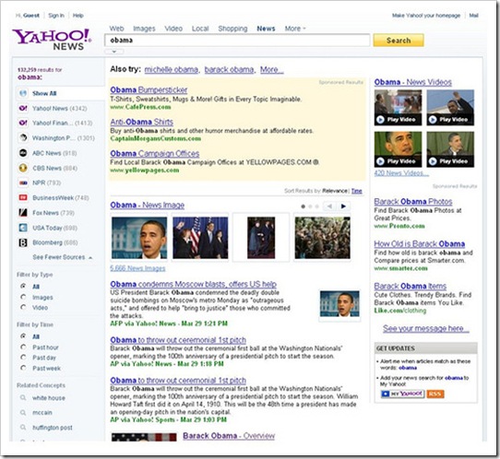This screenshot has height=459, width=500.
Task: Go to next news images arrow
Action: 344,206
